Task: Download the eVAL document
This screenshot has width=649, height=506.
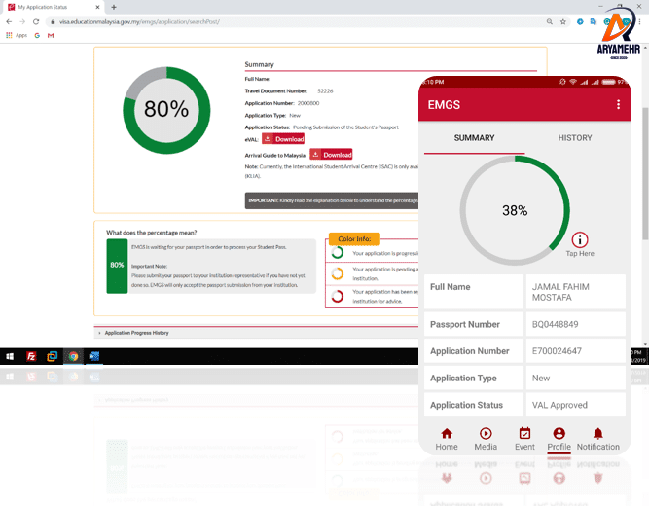Action: (x=283, y=139)
